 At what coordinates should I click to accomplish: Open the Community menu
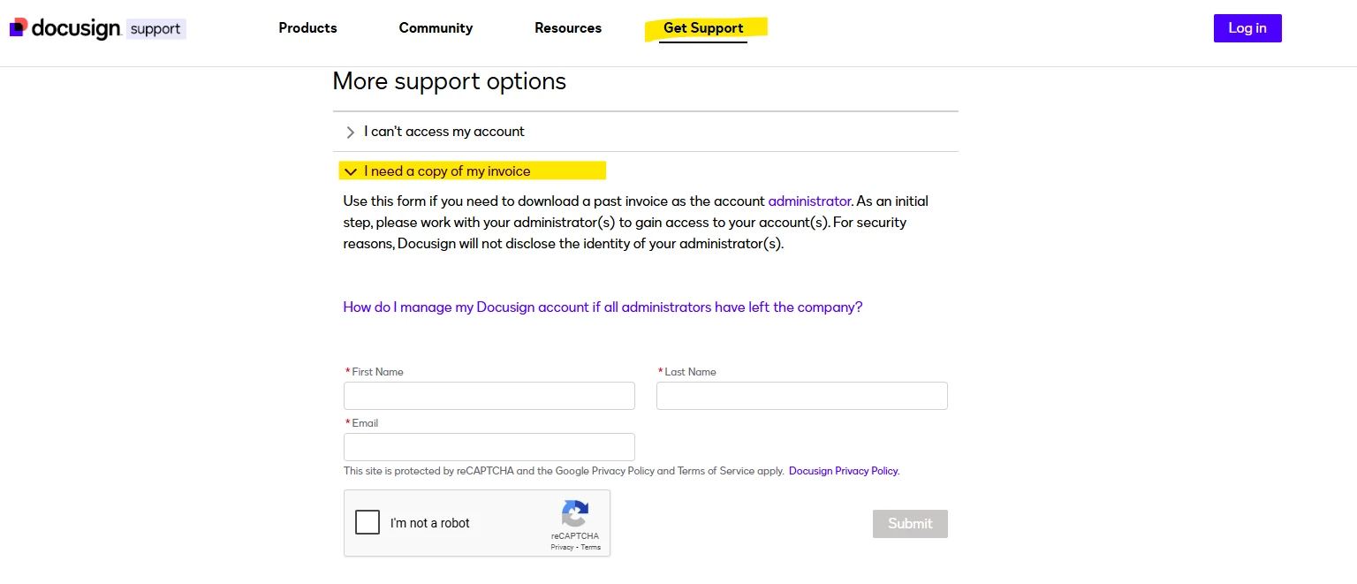[436, 28]
